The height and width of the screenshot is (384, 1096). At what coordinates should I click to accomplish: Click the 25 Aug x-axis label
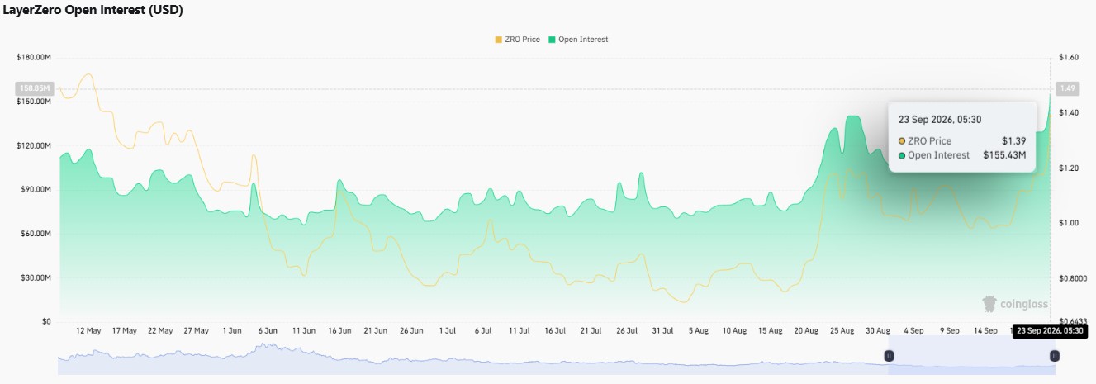click(x=842, y=331)
